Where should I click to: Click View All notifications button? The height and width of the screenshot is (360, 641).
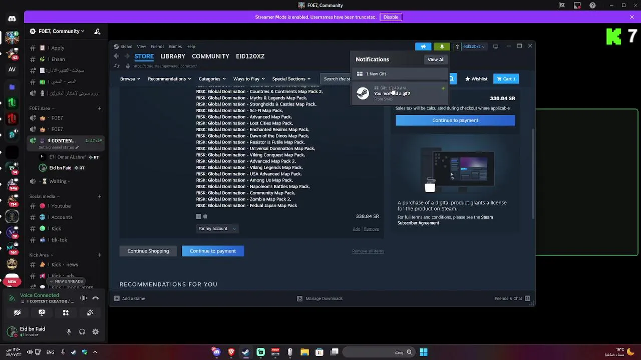click(x=436, y=59)
